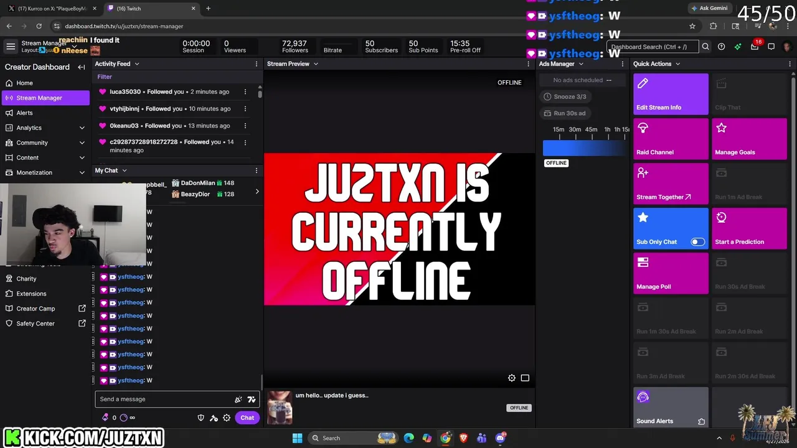Reload the page in browser toolbar
Image resolution: width=797 pixels, height=448 pixels.
point(39,26)
